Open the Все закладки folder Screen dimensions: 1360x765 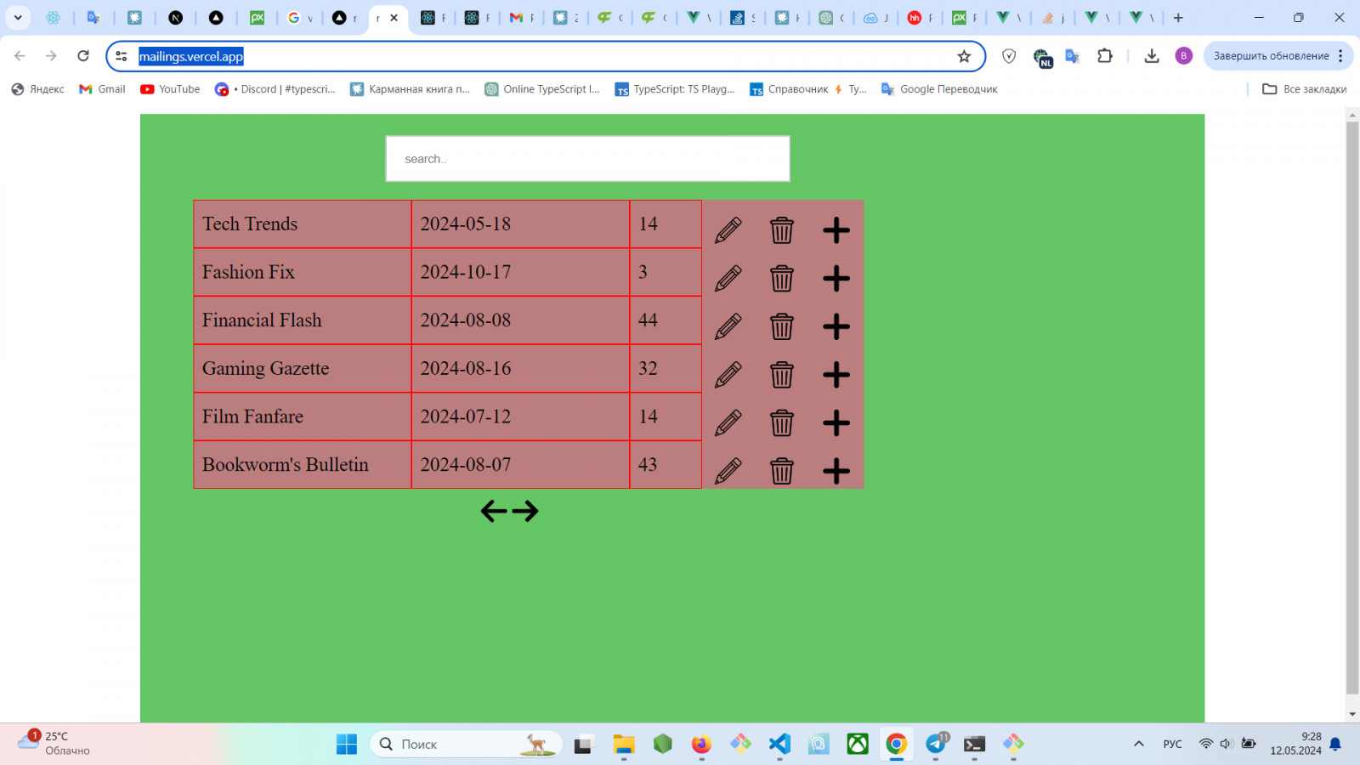click(1305, 89)
